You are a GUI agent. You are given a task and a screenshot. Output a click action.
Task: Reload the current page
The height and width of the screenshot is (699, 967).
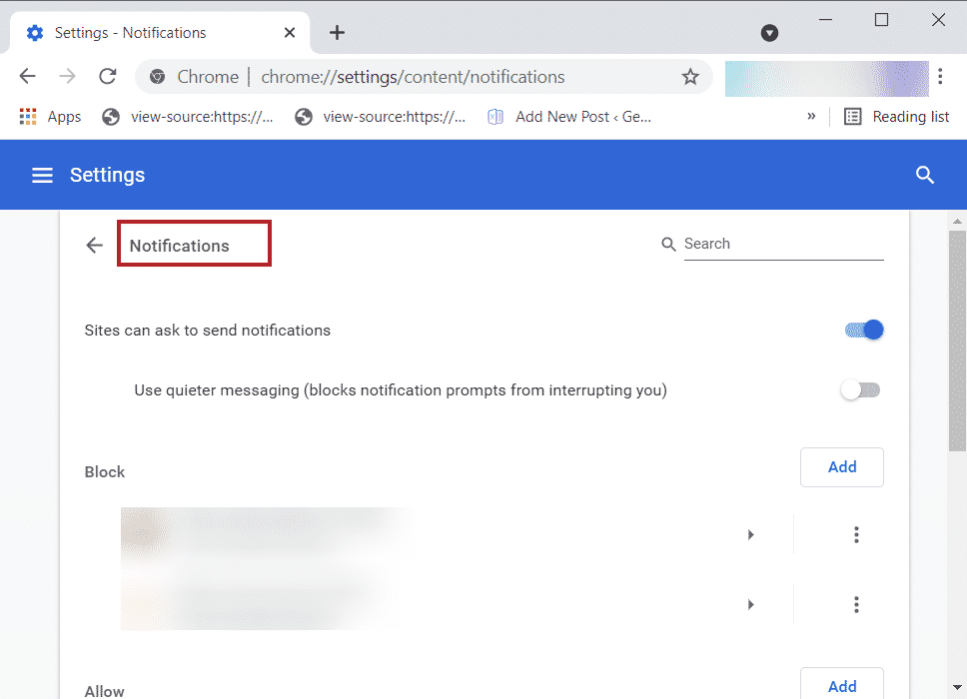(107, 76)
